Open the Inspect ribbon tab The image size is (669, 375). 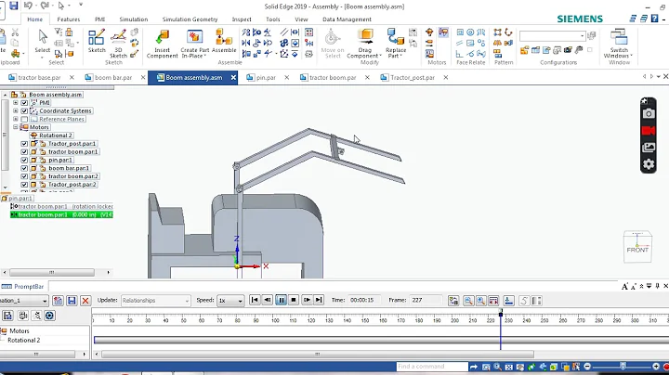point(242,19)
